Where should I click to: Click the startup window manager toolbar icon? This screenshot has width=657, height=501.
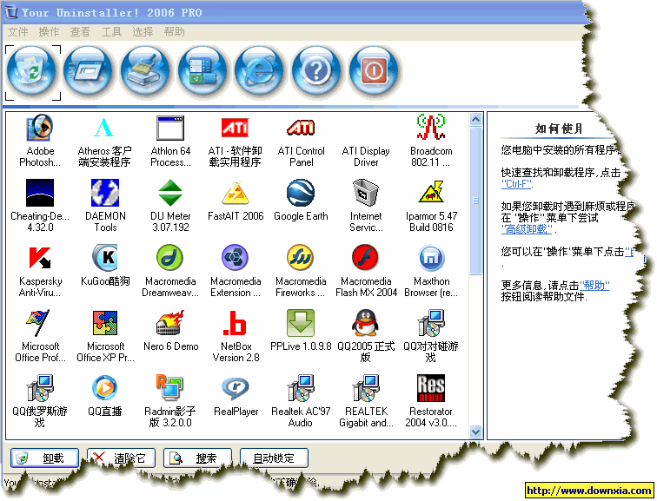(x=89, y=72)
